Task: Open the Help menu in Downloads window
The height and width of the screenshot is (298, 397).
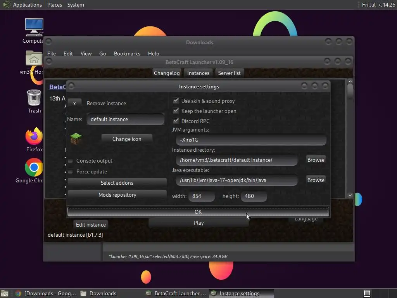Action: tap(154, 54)
